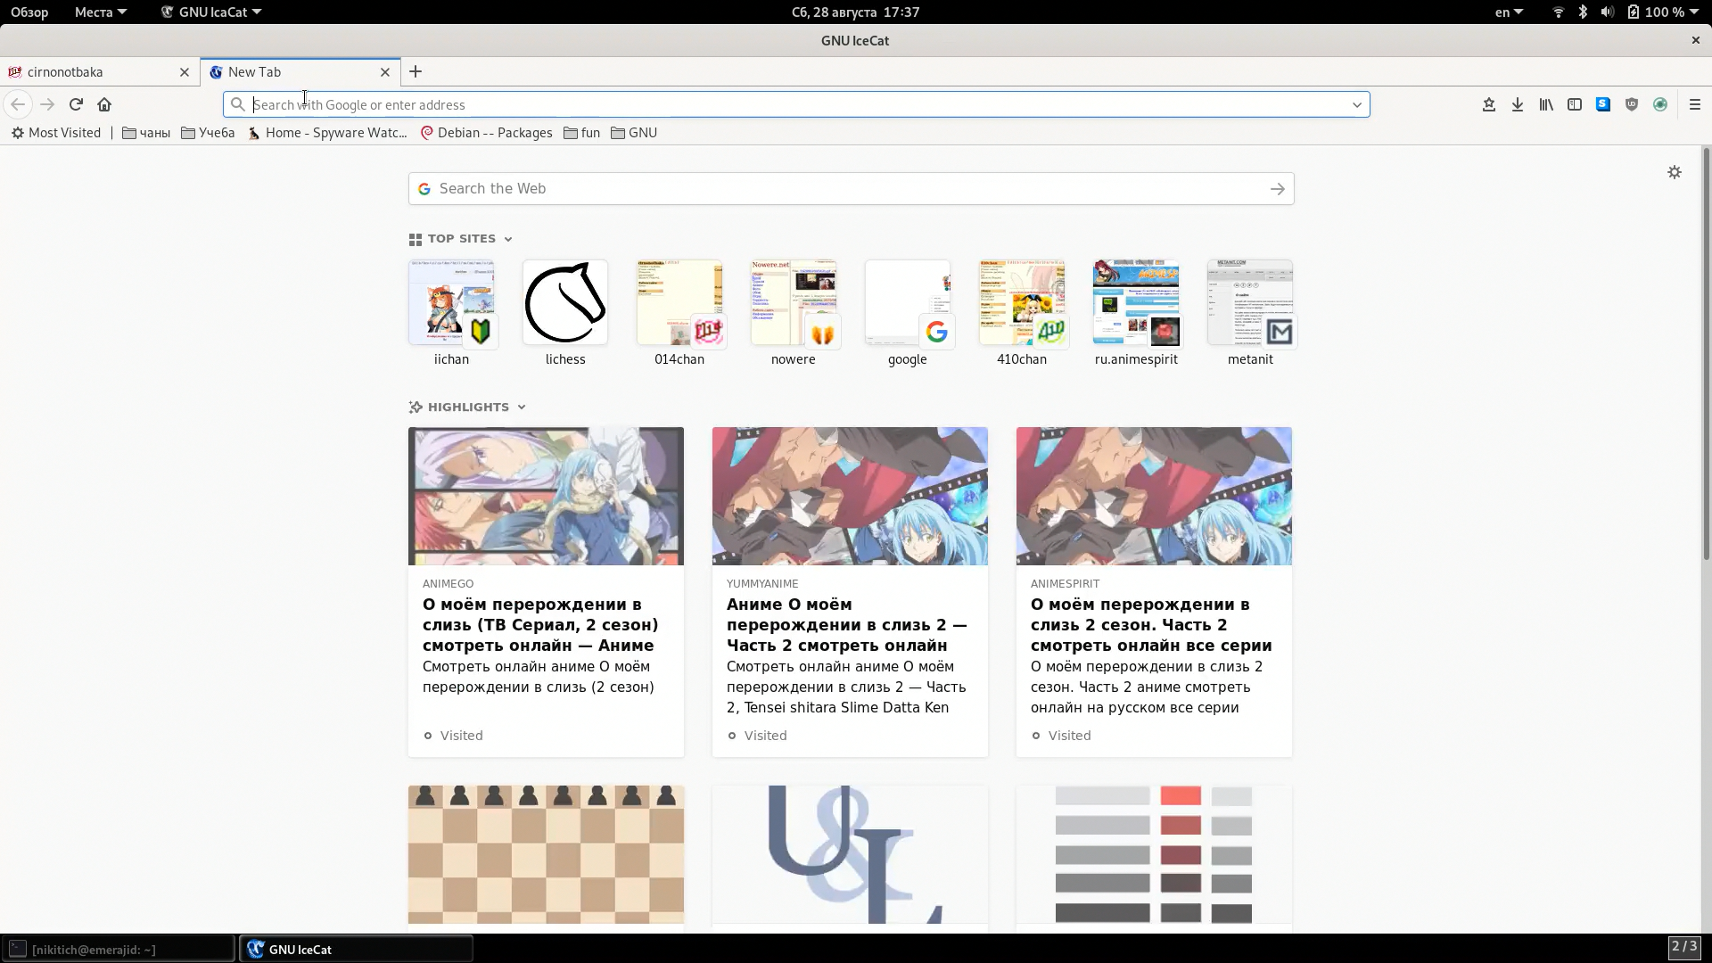This screenshot has width=1712, height=963.
Task: Open the ANIMESPIRIT highlight card
Action: click(1154, 592)
